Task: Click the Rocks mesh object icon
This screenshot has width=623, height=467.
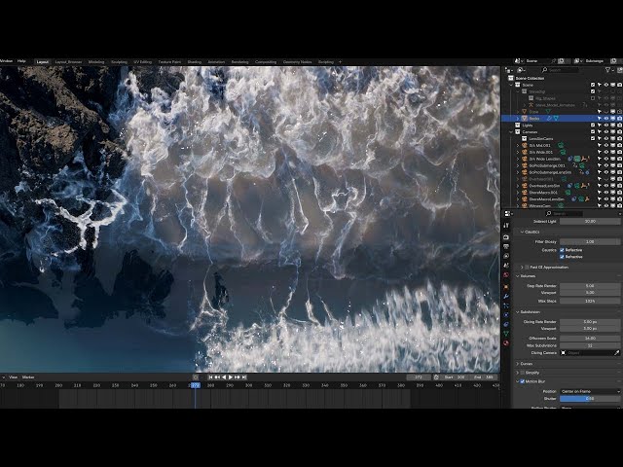Action: click(525, 119)
